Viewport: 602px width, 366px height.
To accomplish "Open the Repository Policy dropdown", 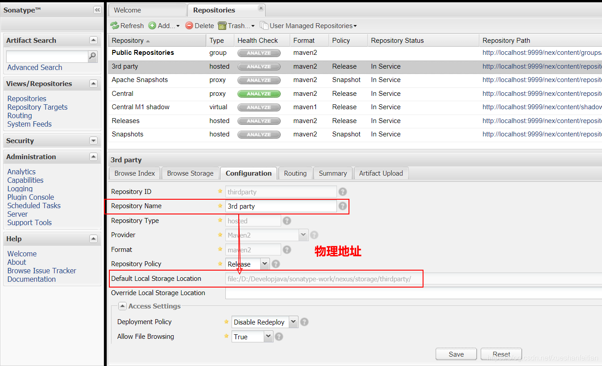I will (265, 264).
